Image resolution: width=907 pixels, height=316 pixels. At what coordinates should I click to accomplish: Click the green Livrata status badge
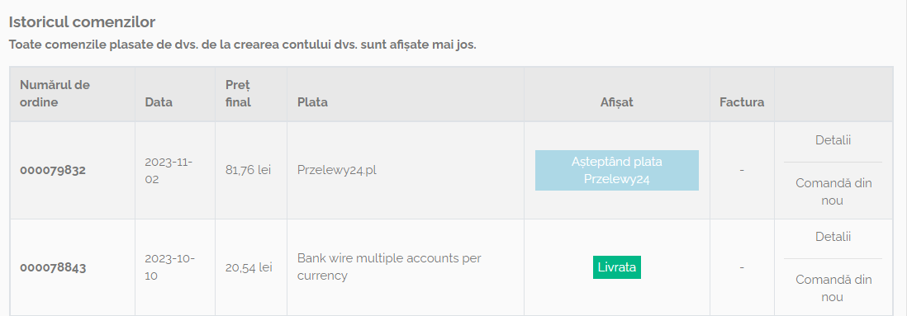tap(616, 267)
